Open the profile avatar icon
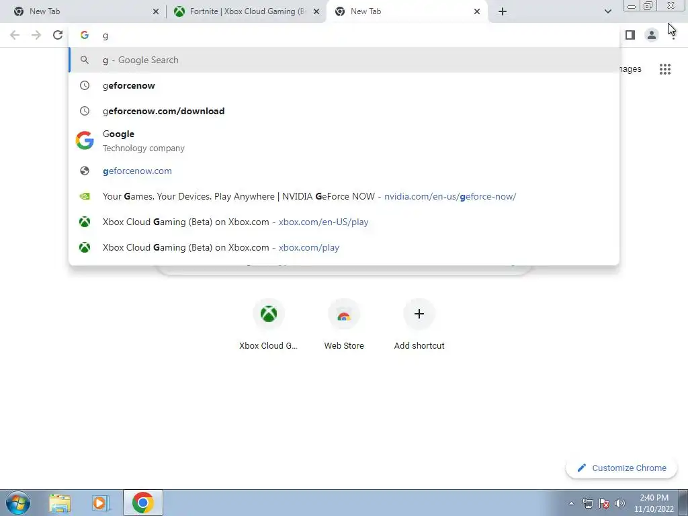Viewport: 688px width, 516px height. pos(652,35)
